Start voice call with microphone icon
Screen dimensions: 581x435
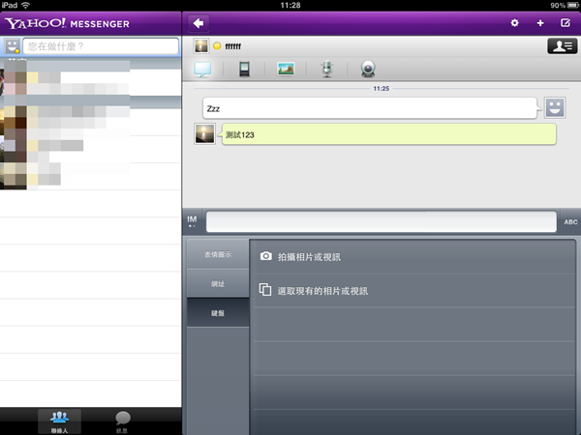click(327, 69)
